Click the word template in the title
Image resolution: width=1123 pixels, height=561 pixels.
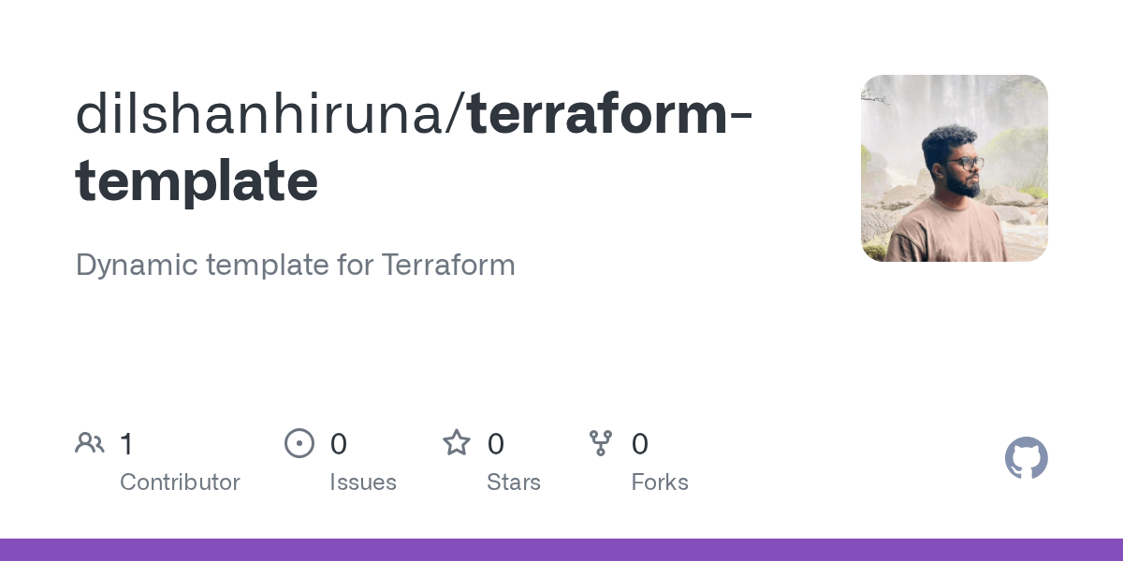pos(197,181)
